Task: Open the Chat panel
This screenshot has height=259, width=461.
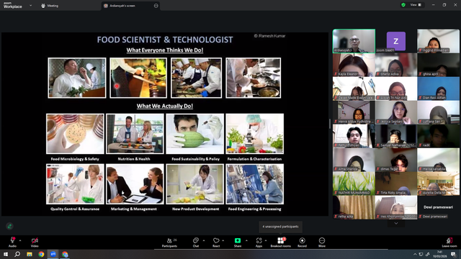Action: click(196, 242)
